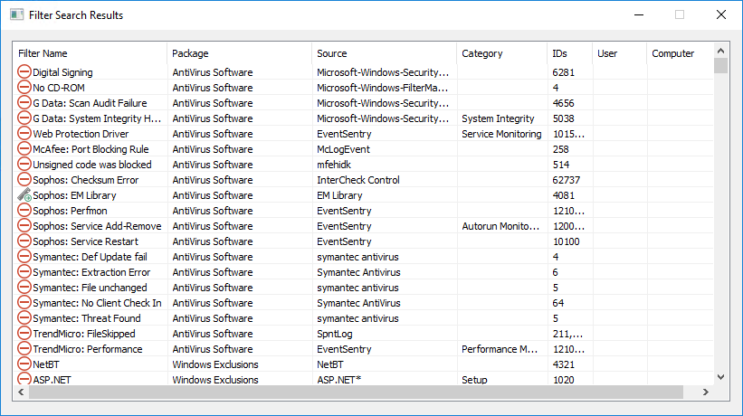Viewport: 743px width, 416px height.
Task: Click the exclude icon beside NetBT
Action: (x=24, y=364)
